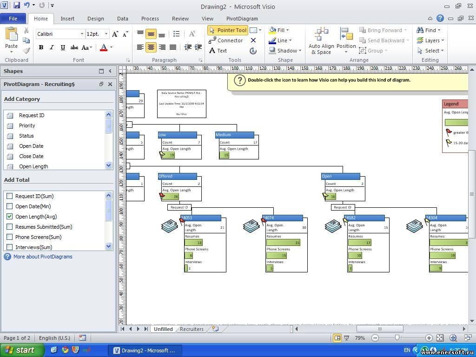476x357 pixels.
Task: Select the Text tool
Action: 218,51
